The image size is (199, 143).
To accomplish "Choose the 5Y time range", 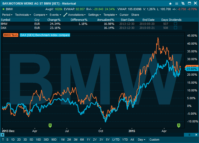I will [108, 140].
